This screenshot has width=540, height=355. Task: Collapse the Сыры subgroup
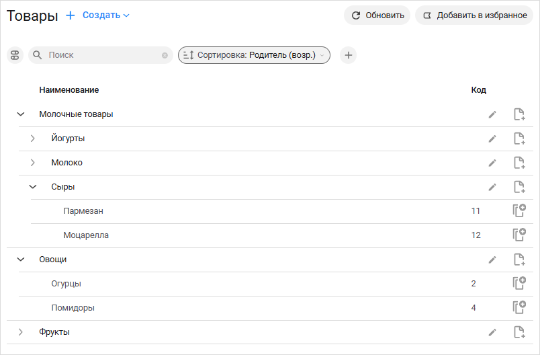[33, 187]
